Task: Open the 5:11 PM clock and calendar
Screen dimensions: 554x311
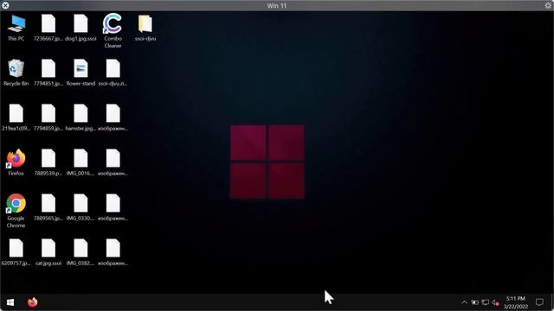Action: tap(516, 302)
